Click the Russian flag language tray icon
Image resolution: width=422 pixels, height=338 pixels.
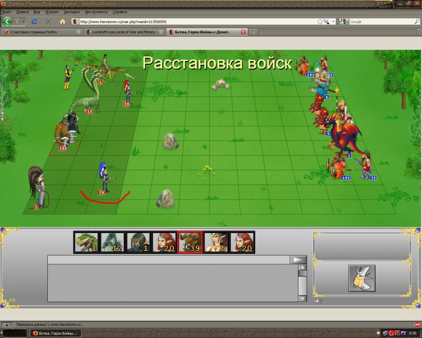(x=403, y=333)
